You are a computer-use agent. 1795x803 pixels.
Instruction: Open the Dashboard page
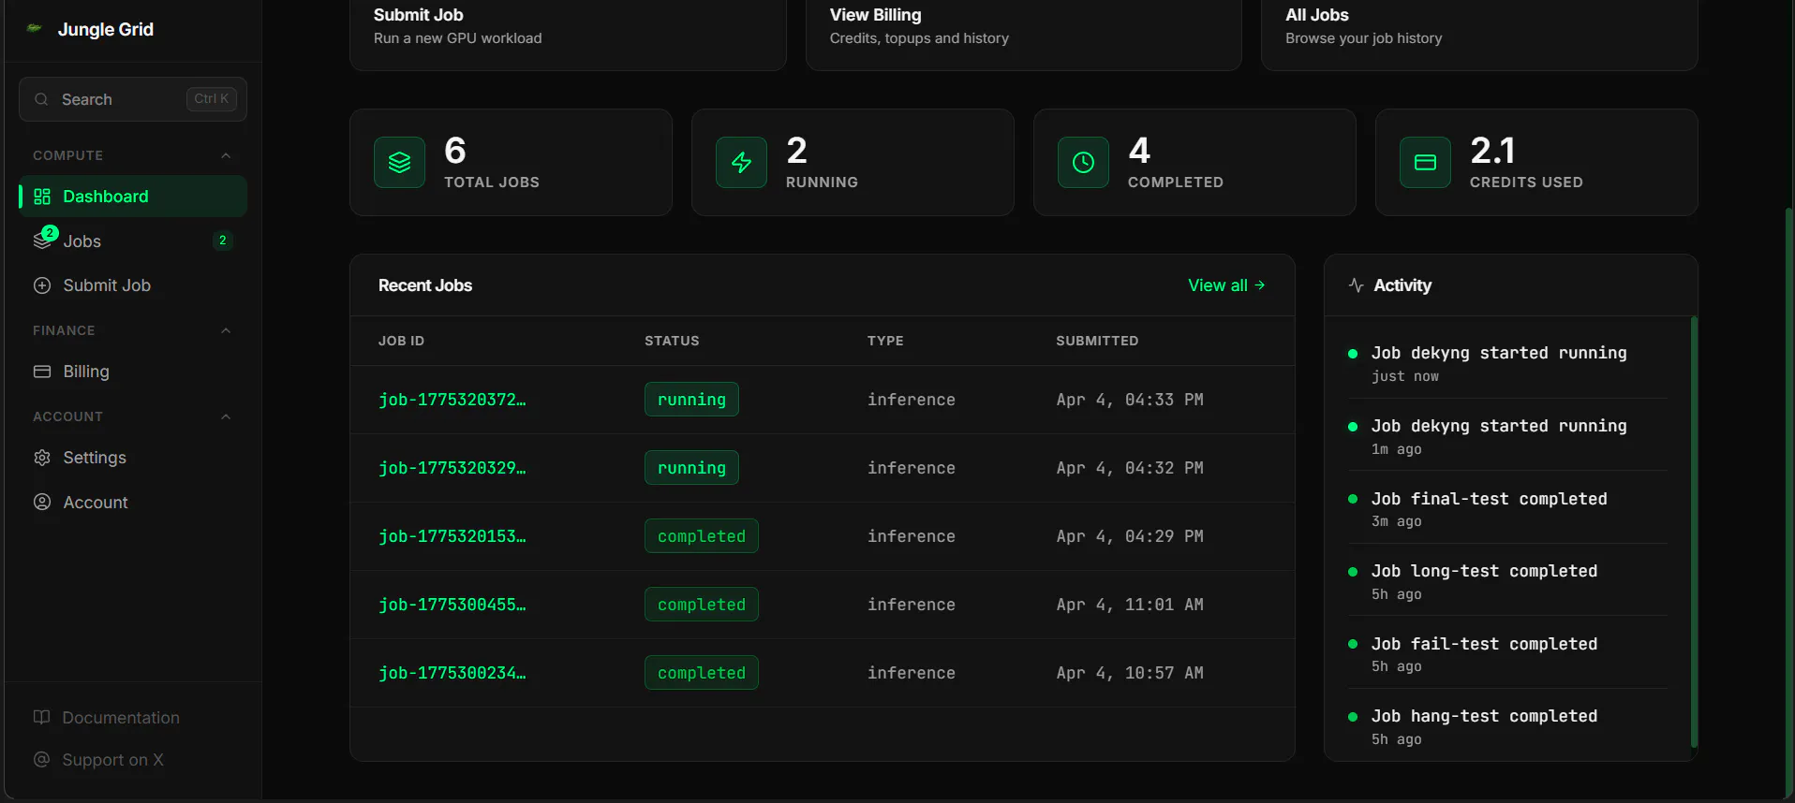coord(133,197)
